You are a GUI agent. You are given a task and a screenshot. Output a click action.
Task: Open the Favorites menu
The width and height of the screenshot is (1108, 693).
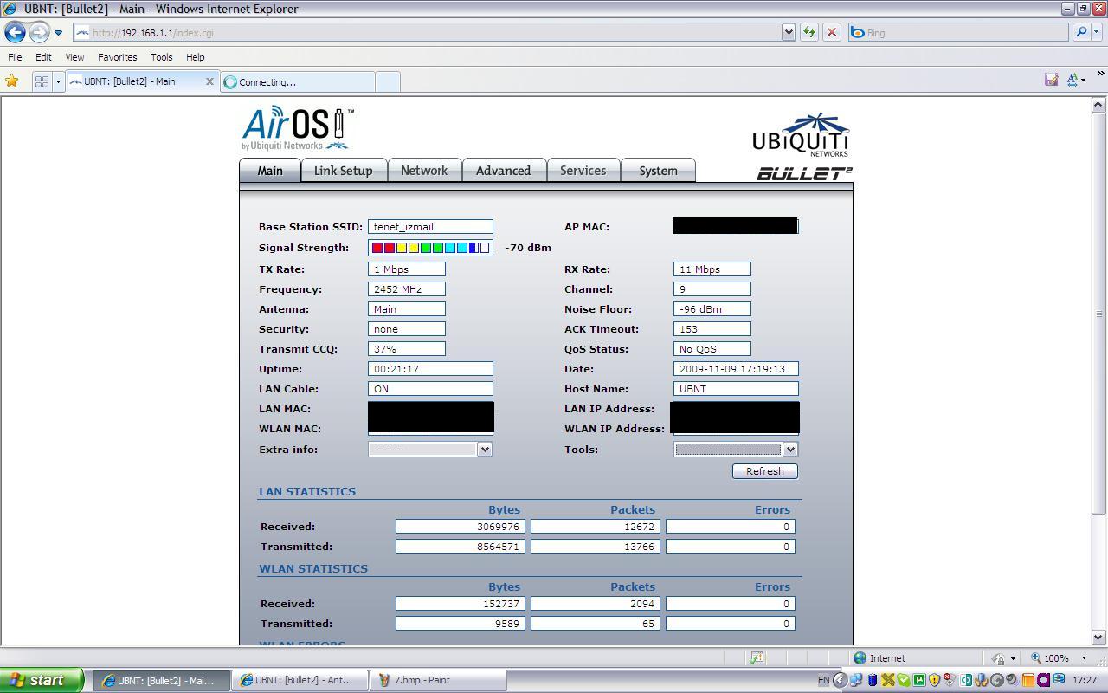pyautogui.click(x=117, y=57)
